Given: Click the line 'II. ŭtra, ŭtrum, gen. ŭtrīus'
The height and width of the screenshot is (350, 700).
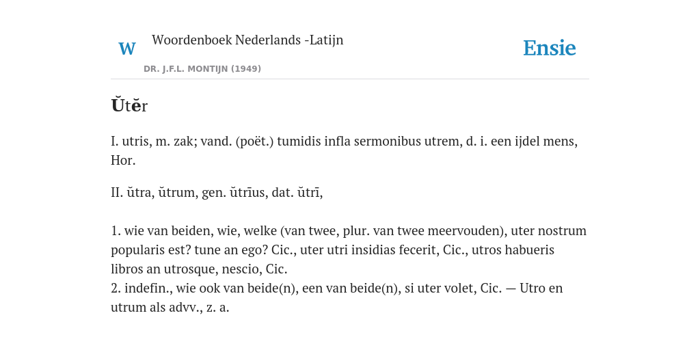Looking at the screenshot, I should pyautogui.click(x=217, y=193).
